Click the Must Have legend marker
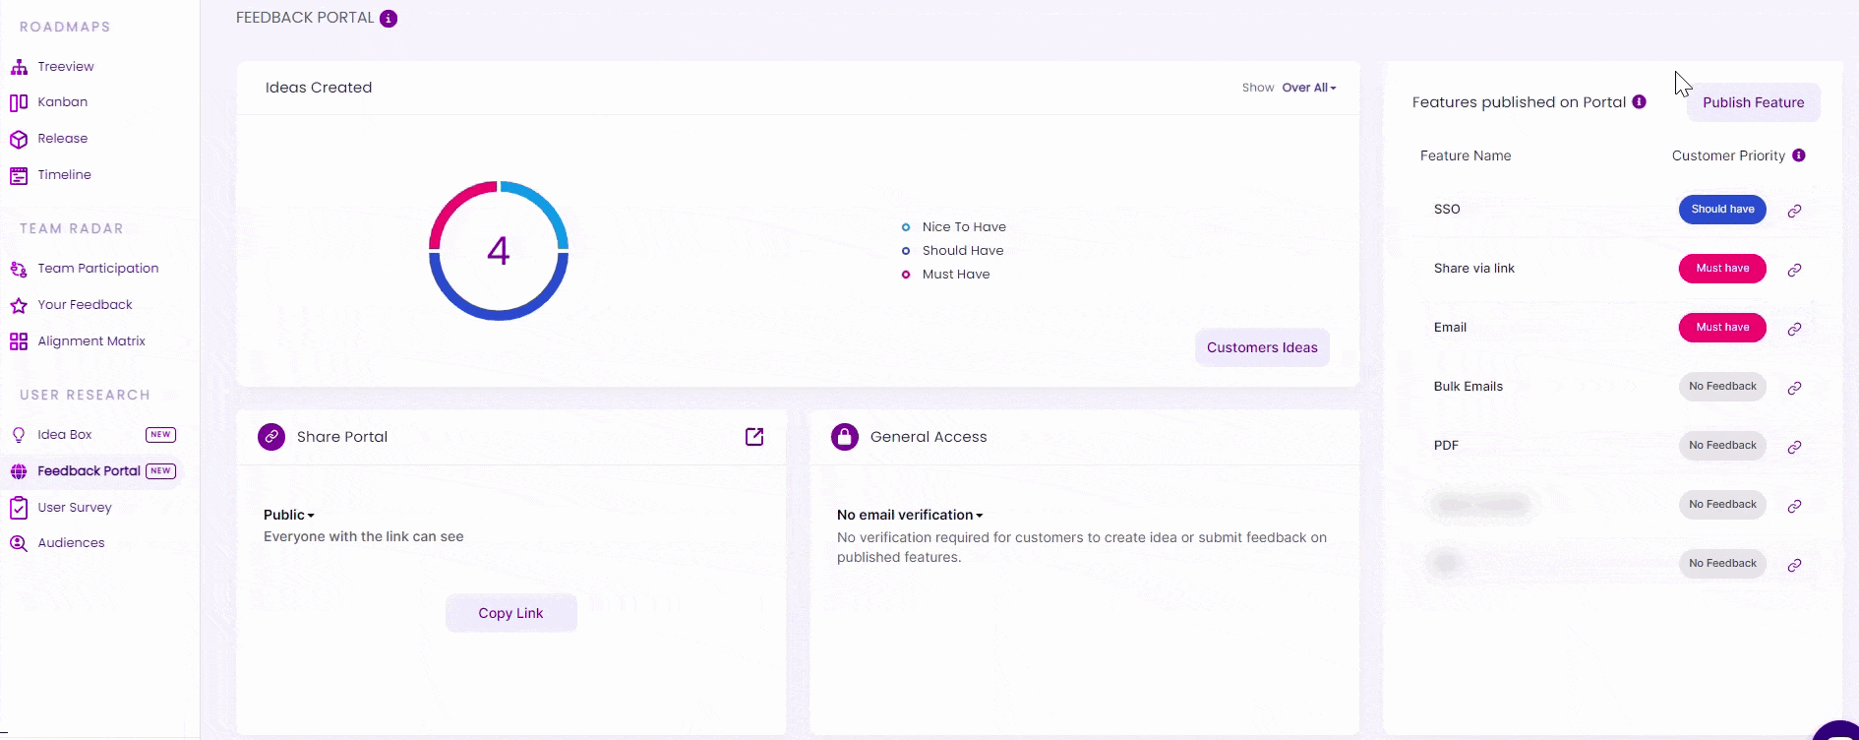Viewport: 1859px width, 740px height. [x=906, y=275]
